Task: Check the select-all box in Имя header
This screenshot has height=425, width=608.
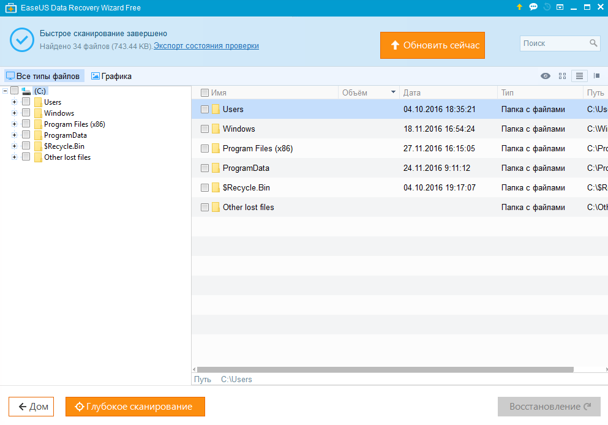Action: (x=205, y=92)
